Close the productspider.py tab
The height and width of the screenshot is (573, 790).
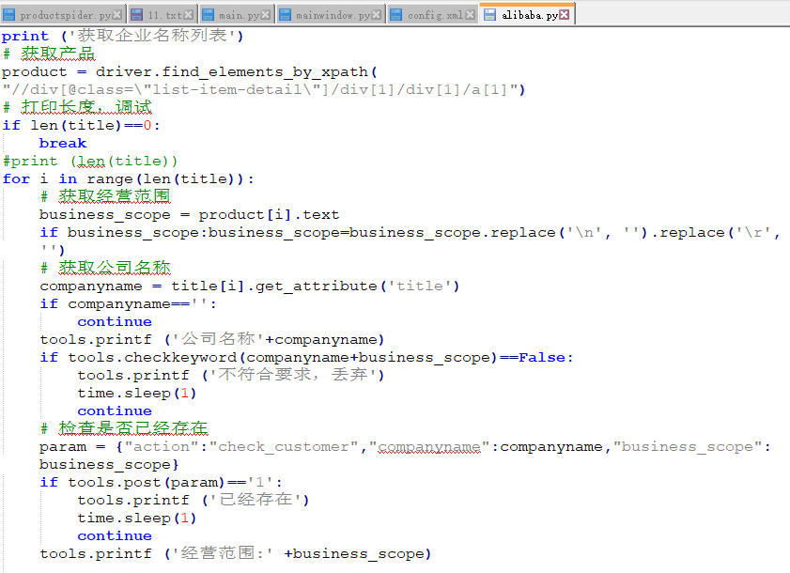(x=117, y=15)
